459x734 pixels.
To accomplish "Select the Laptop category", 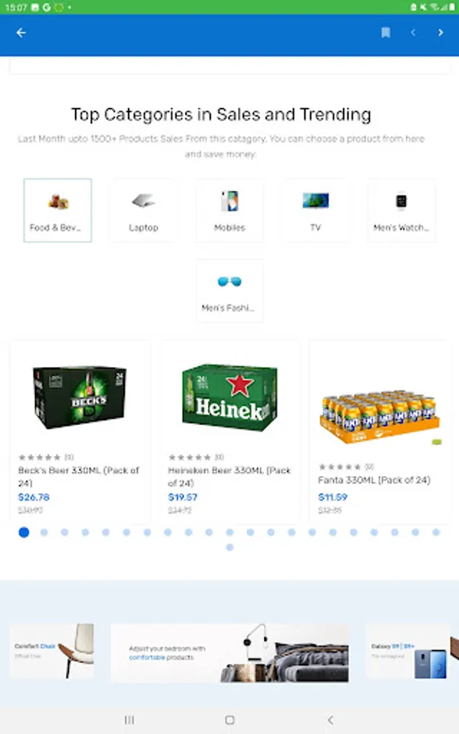I will tap(143, 210).
